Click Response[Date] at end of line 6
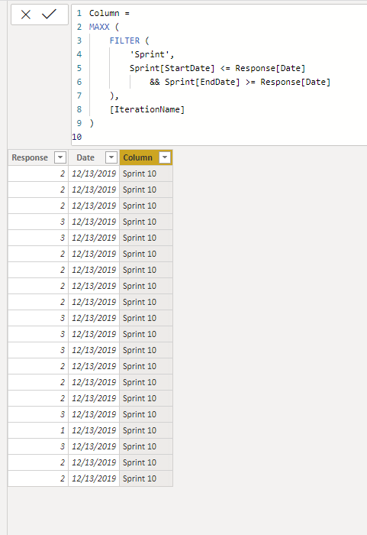Viewport: 367px width, 535px height. 295,82
